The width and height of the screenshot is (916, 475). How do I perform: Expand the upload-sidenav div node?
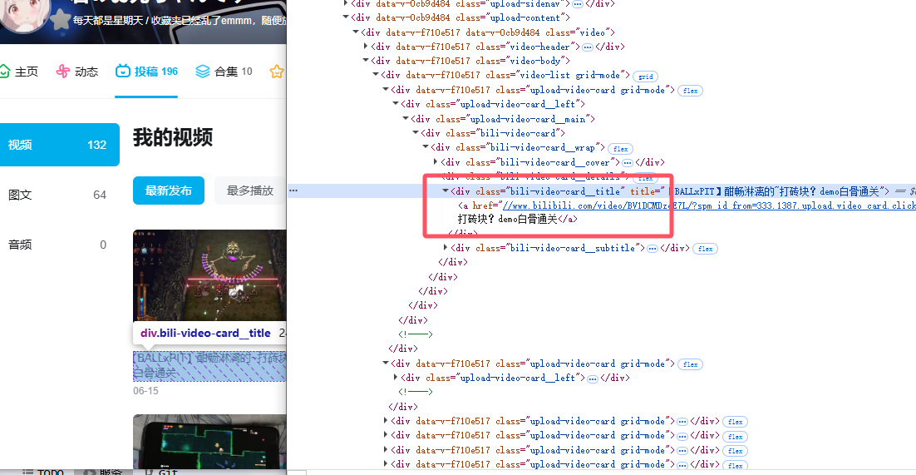point(346,3)
